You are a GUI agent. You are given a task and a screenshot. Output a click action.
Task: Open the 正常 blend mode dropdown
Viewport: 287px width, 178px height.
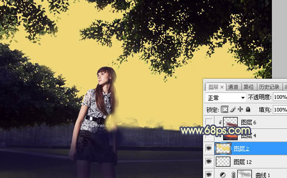coord(225,98)
